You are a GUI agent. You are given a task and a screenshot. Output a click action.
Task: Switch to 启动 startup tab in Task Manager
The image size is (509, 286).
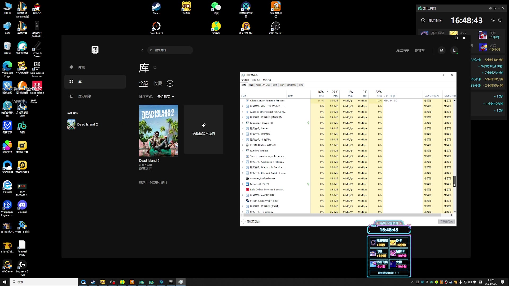click(275, 85)
